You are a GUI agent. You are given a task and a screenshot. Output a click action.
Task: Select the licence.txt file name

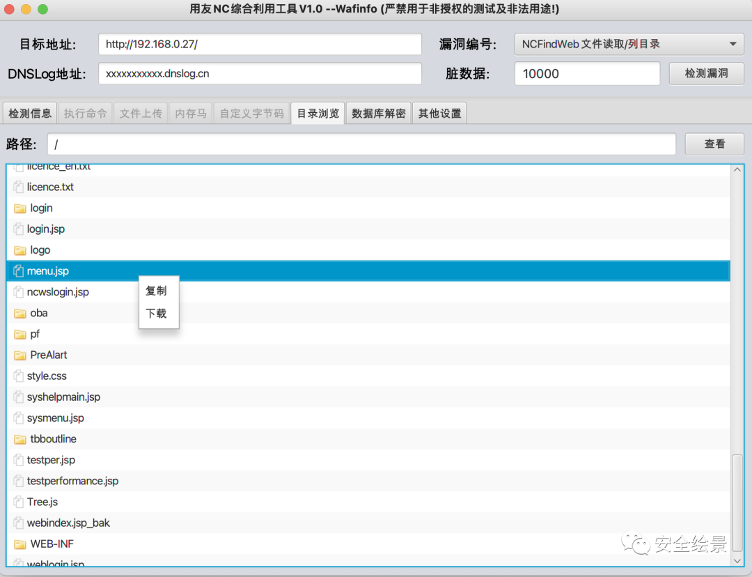pyautogui.click(x=50, y=187)
